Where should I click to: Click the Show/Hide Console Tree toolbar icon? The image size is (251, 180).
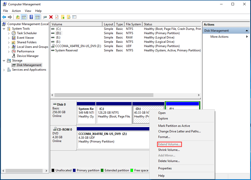(x=24, y=17)
